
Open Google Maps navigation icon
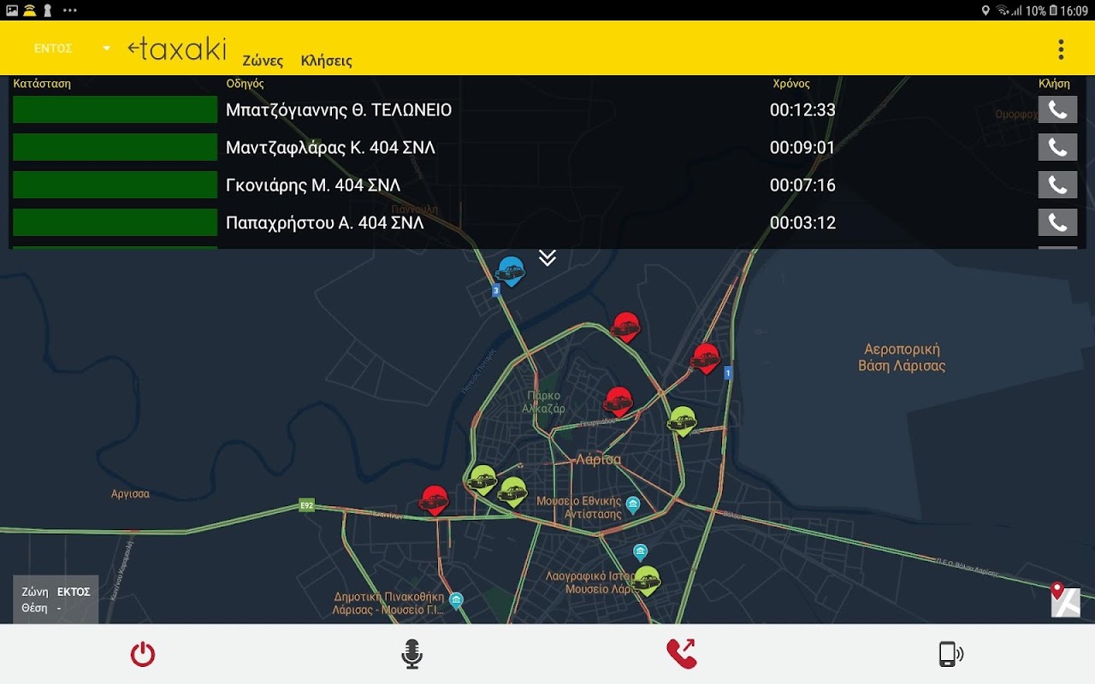(x=1065, y=600)
